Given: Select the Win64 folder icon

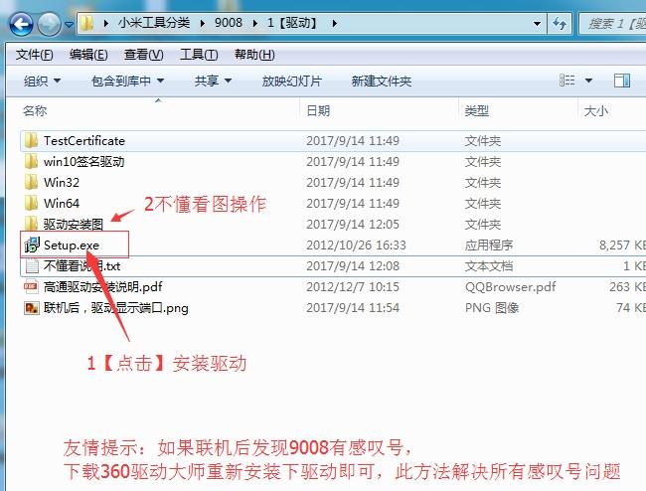Looking at the screenshot, I should click(32, 203).
